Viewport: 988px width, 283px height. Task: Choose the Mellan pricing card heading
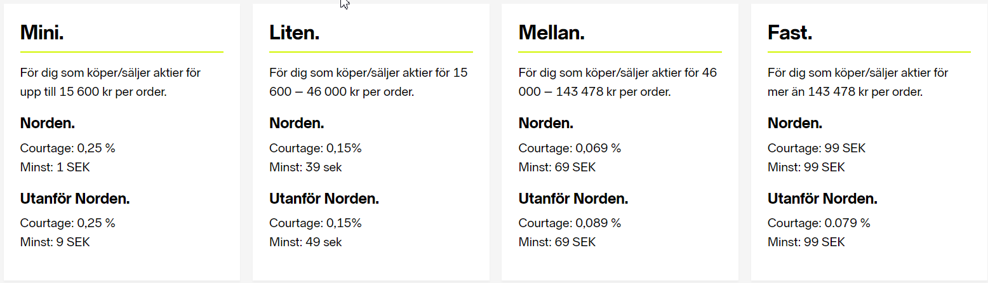551,33
